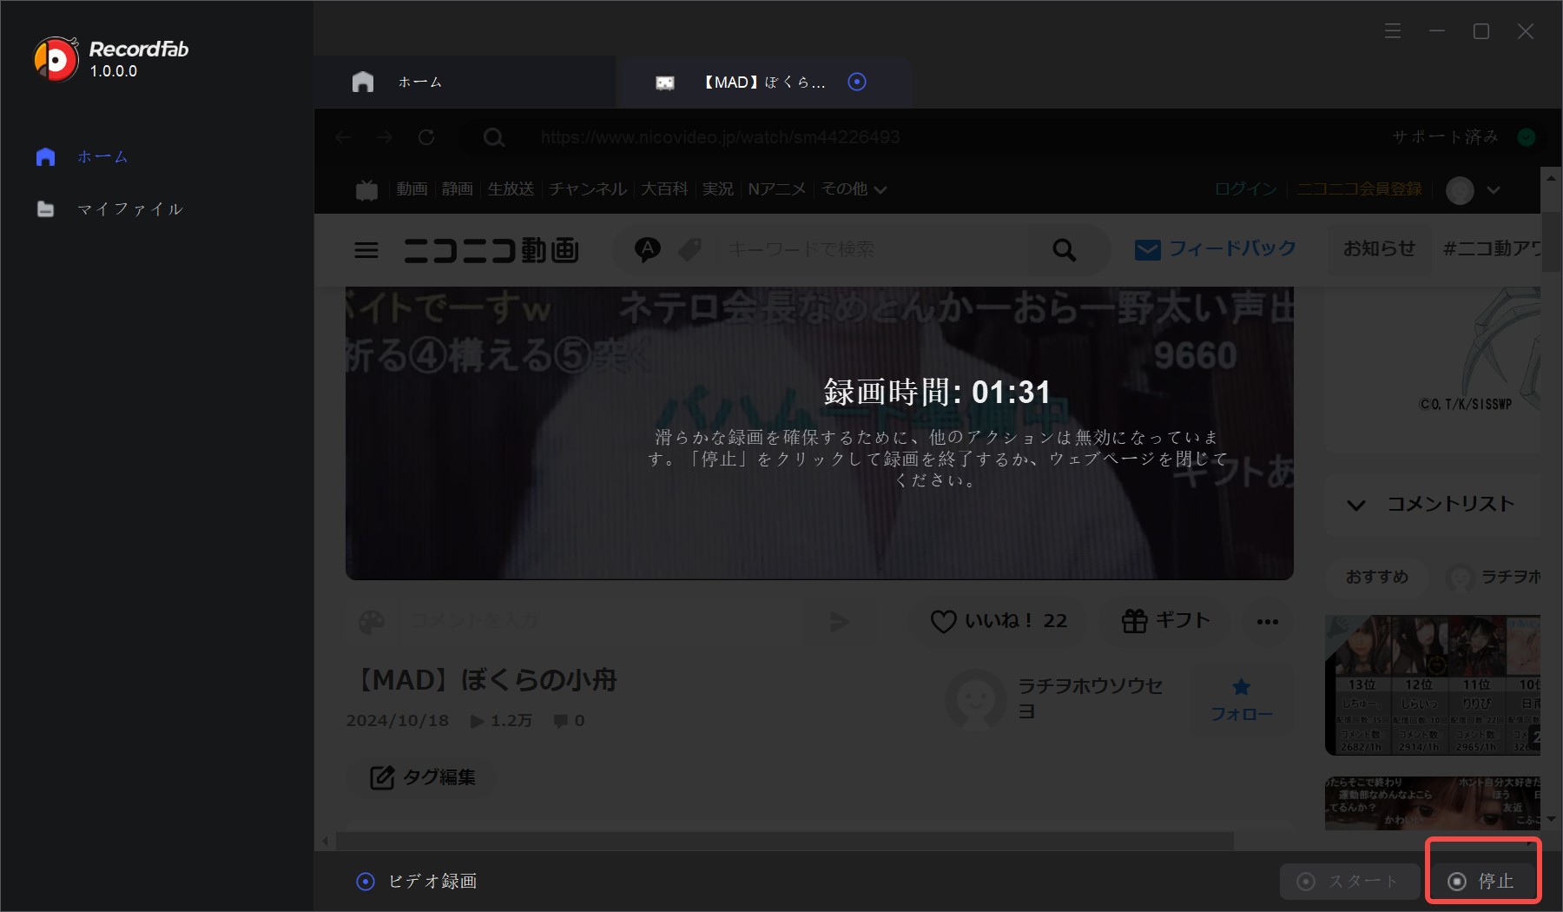Select the ラチヲホ uploader tab

(1494, 577)
